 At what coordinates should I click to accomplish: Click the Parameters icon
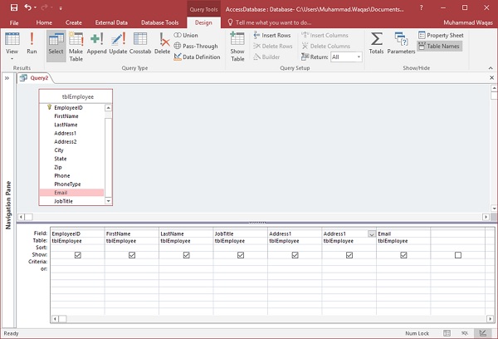[400, 42]
